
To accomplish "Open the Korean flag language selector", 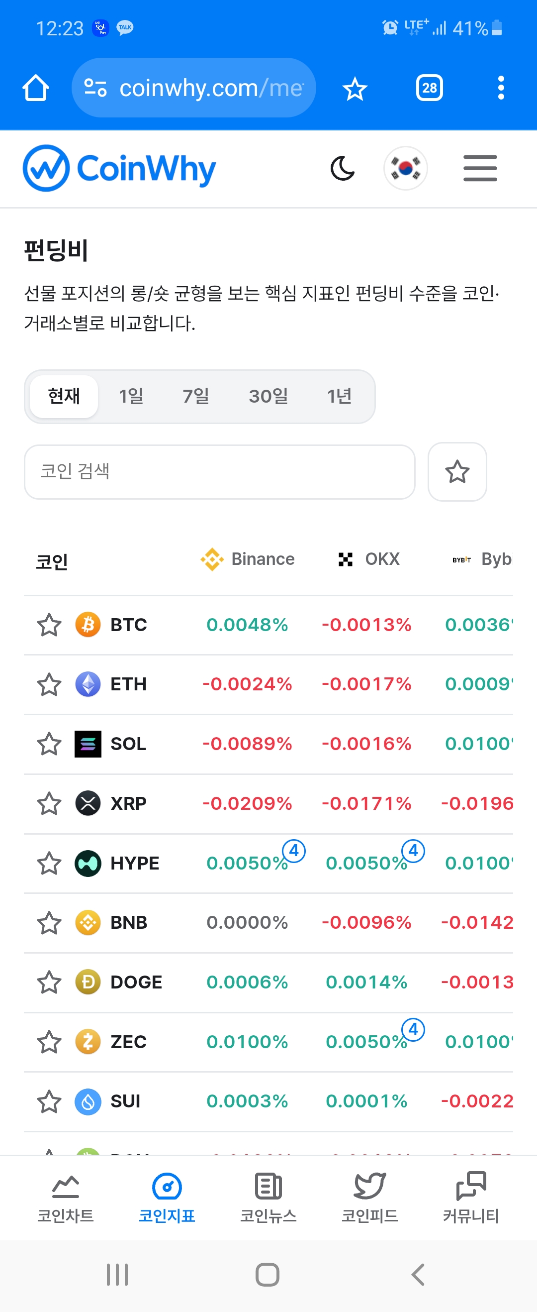I will pos(405,169).
